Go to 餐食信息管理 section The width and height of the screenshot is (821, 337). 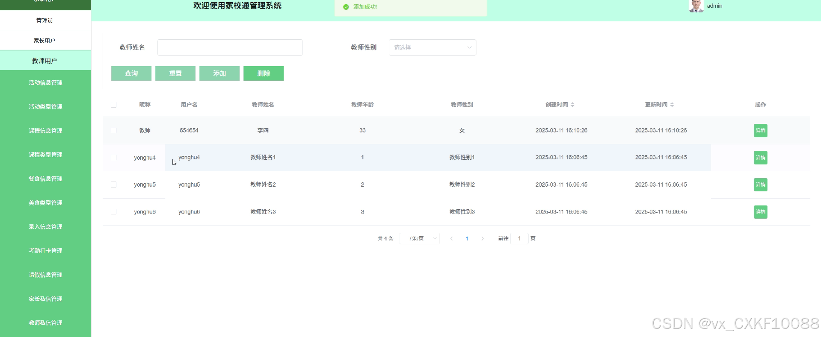pyautogui.click(x=45, y=179)
